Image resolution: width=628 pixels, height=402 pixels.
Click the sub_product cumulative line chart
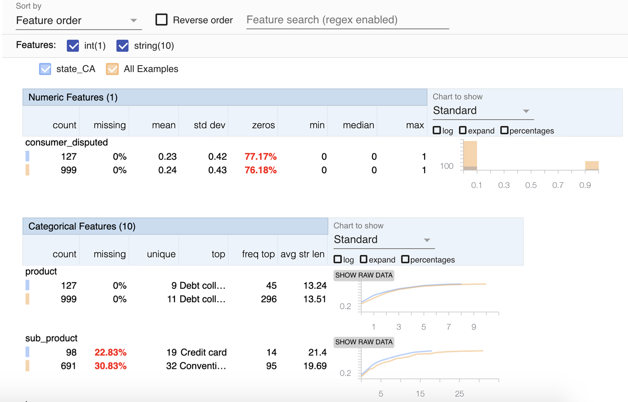429,365
